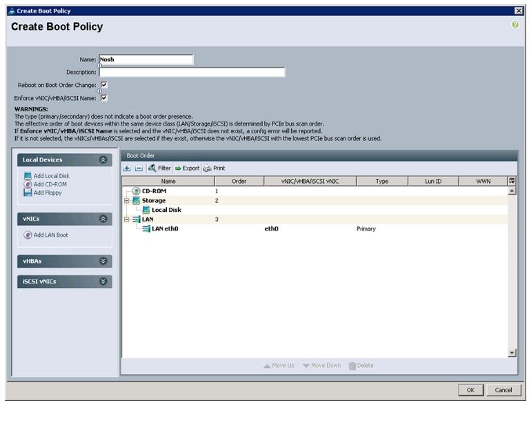Click the Add CD-ROM link

pos(50,184)
